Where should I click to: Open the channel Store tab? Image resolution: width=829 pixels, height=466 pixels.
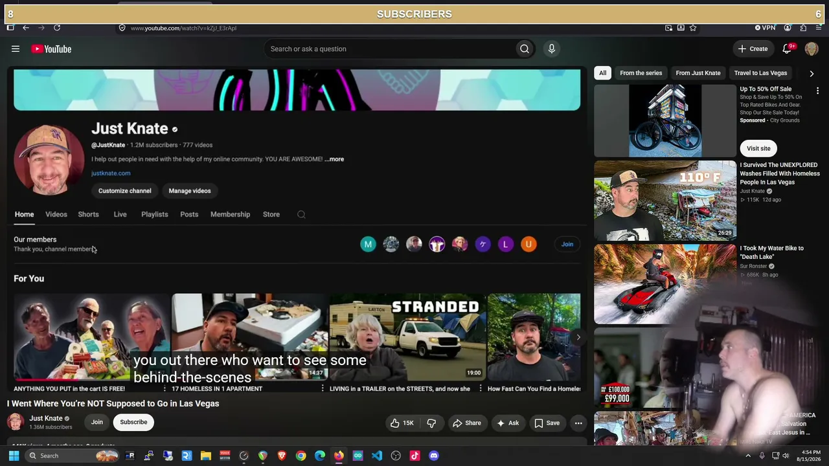coord(271,215)
